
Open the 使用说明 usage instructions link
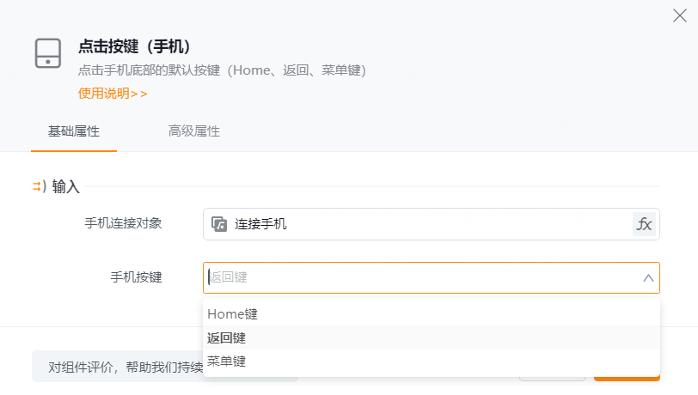(x=113, y=93)
